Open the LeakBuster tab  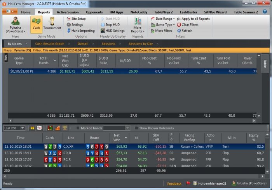tap(188, 12)
